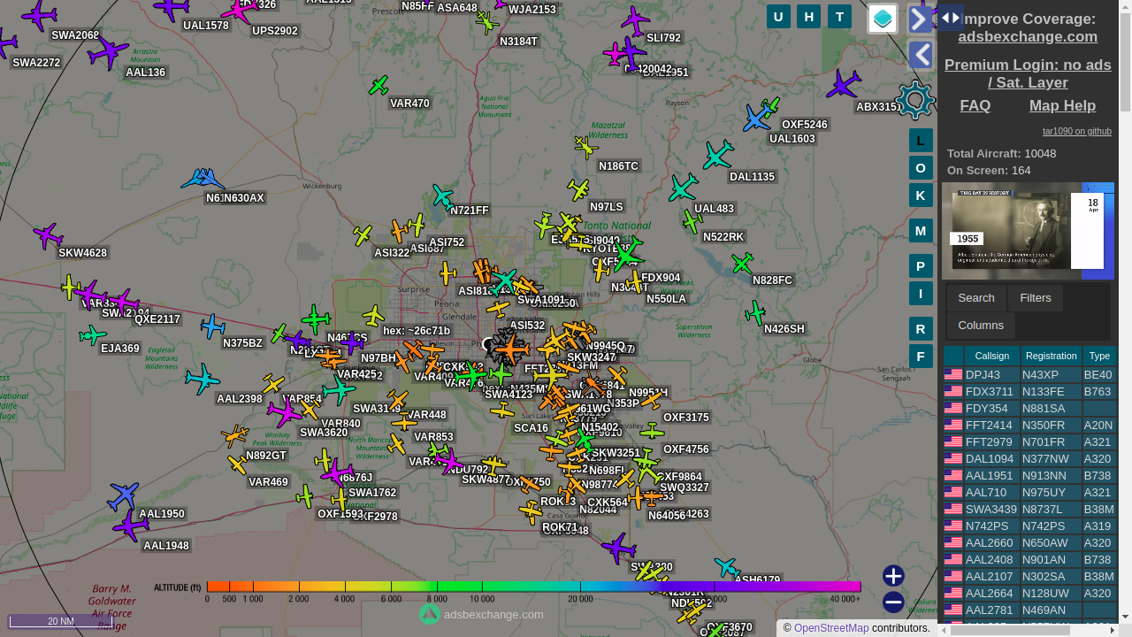Select the purple aircraft labeled ABX3151
This screenshot has width=1132, height=637.
click(844, 85)
